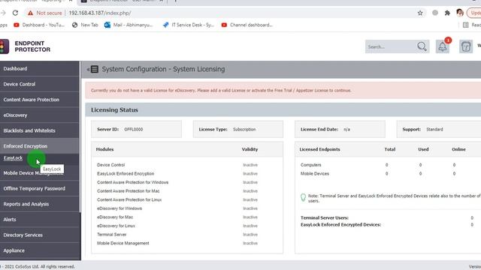Click the address bar URL
The width and height of the screenshot is (481, 270).
pyautogui.click(x=100, y=13)
